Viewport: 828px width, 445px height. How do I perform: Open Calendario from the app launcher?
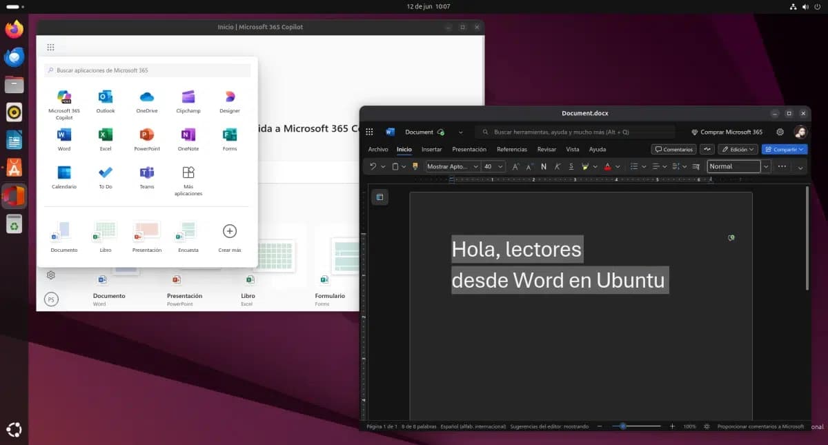click(64, 177)
